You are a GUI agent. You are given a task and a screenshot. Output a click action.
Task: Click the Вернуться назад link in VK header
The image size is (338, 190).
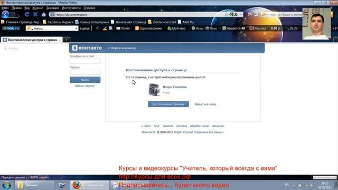coord(122,48)
